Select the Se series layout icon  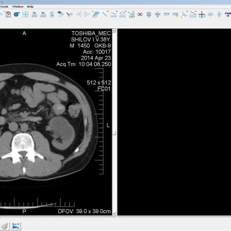(34, 14)
